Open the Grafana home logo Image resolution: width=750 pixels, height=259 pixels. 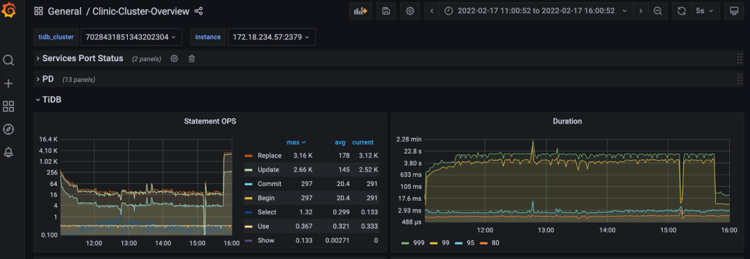8,10
